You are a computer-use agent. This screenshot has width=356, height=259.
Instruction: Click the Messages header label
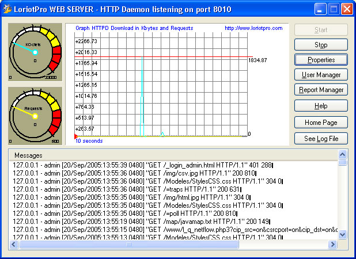pos(28,155)
